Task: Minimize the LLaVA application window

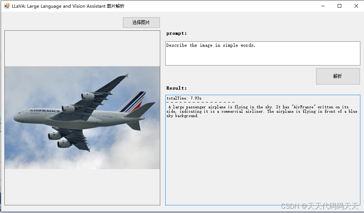Action: [323, 6]
